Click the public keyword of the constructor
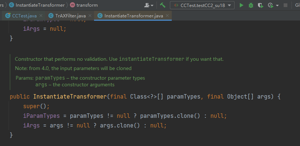This screenshot has width=300, height=146. coord(20,97)
